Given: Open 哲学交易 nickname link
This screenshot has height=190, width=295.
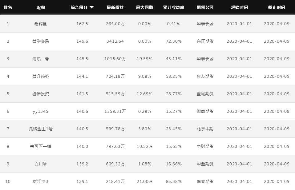Looking at the screenshot, I should pyautogui.click(x=41, y=41).
